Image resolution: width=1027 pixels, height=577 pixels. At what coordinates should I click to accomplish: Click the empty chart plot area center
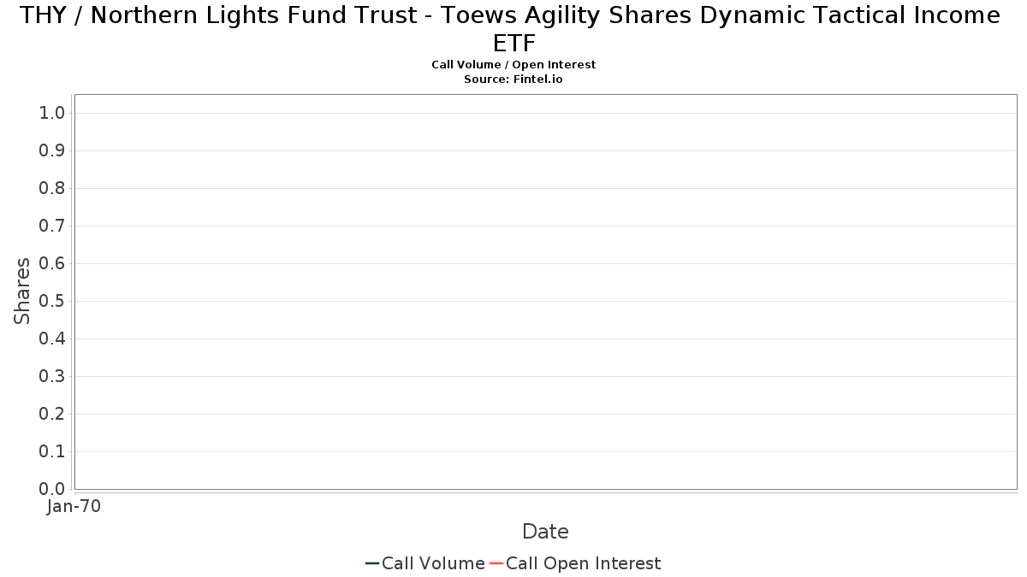(x=545, y=291)
